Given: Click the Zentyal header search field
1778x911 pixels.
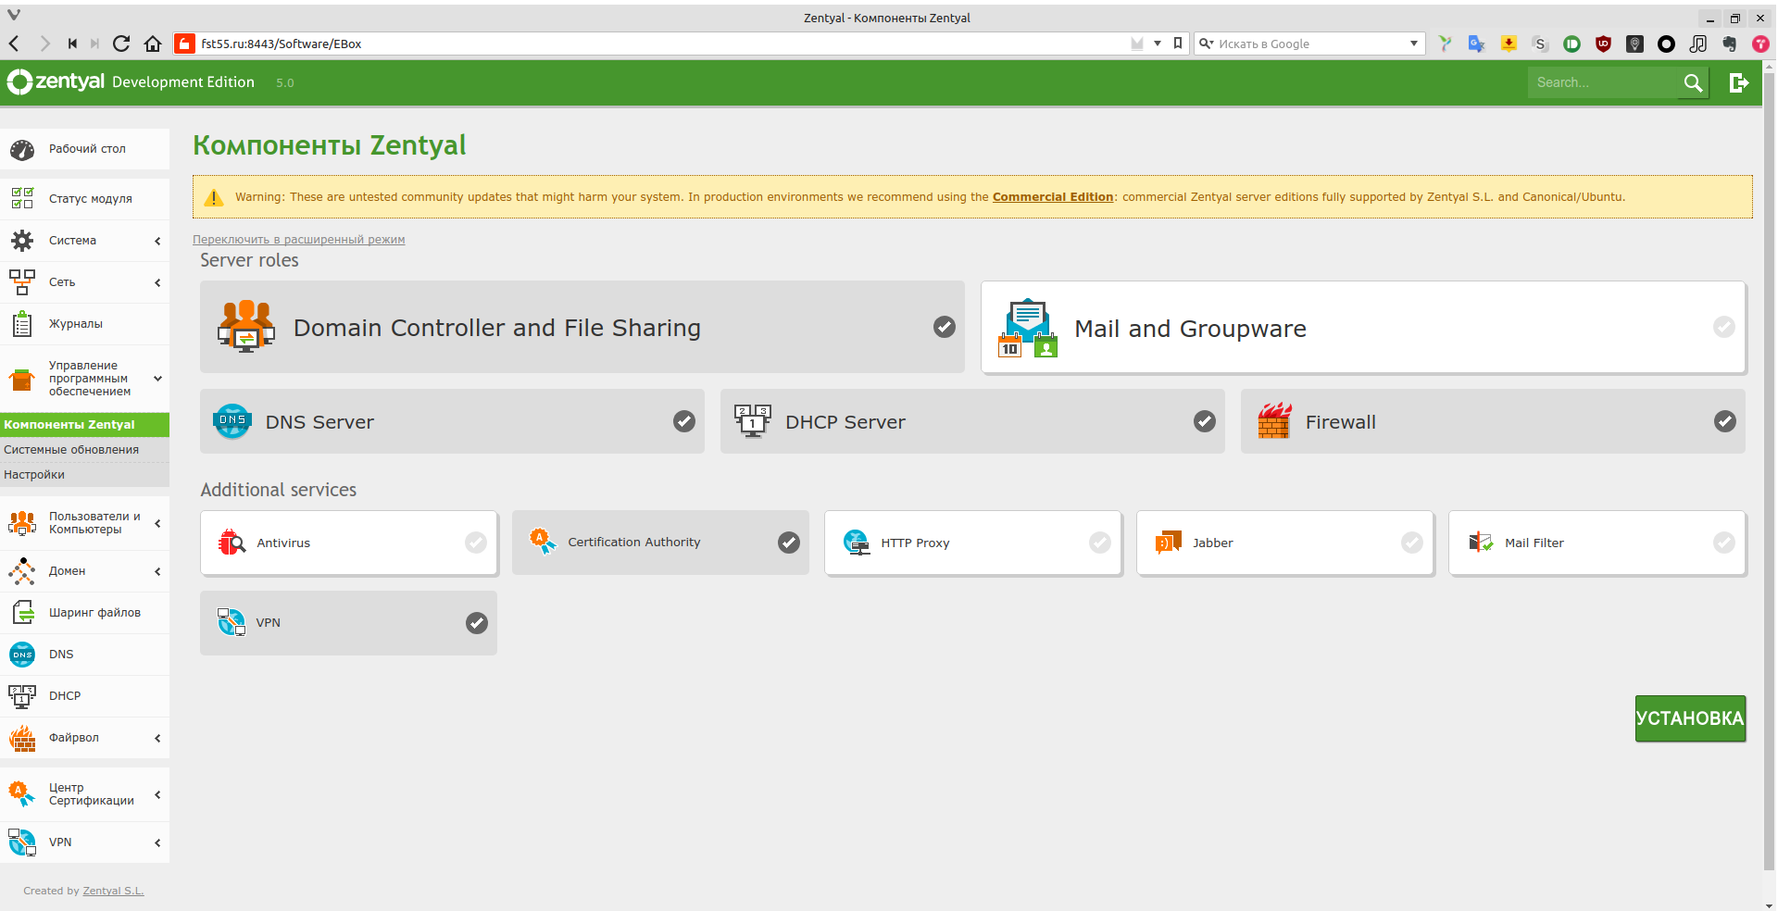Looking at the screenshot, I should pyautogui.click(x=1605, y=82).
